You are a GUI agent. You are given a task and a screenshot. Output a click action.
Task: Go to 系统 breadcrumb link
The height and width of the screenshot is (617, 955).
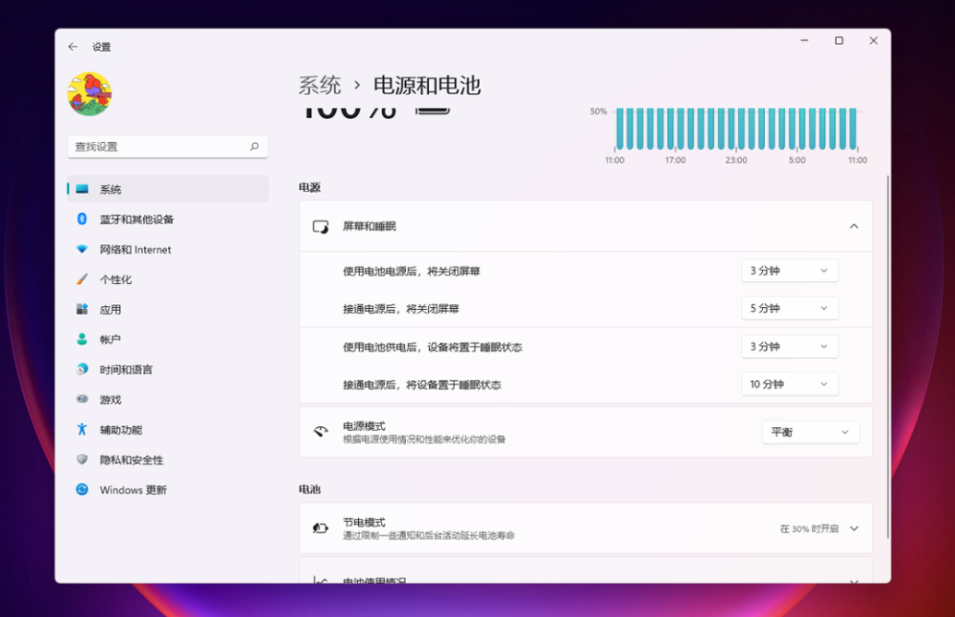click(x=319, y=85)
